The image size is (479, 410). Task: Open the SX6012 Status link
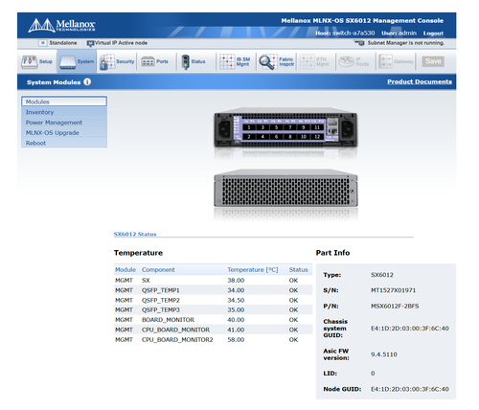[x=135, y=234]
